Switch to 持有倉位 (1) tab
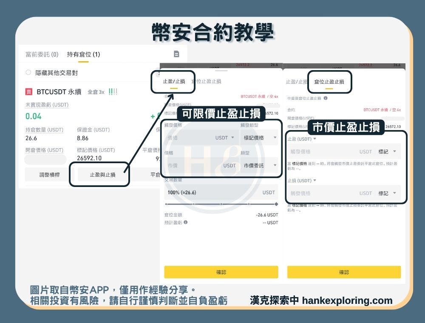This screenshot has width=425, height=323. coord(83,54)
